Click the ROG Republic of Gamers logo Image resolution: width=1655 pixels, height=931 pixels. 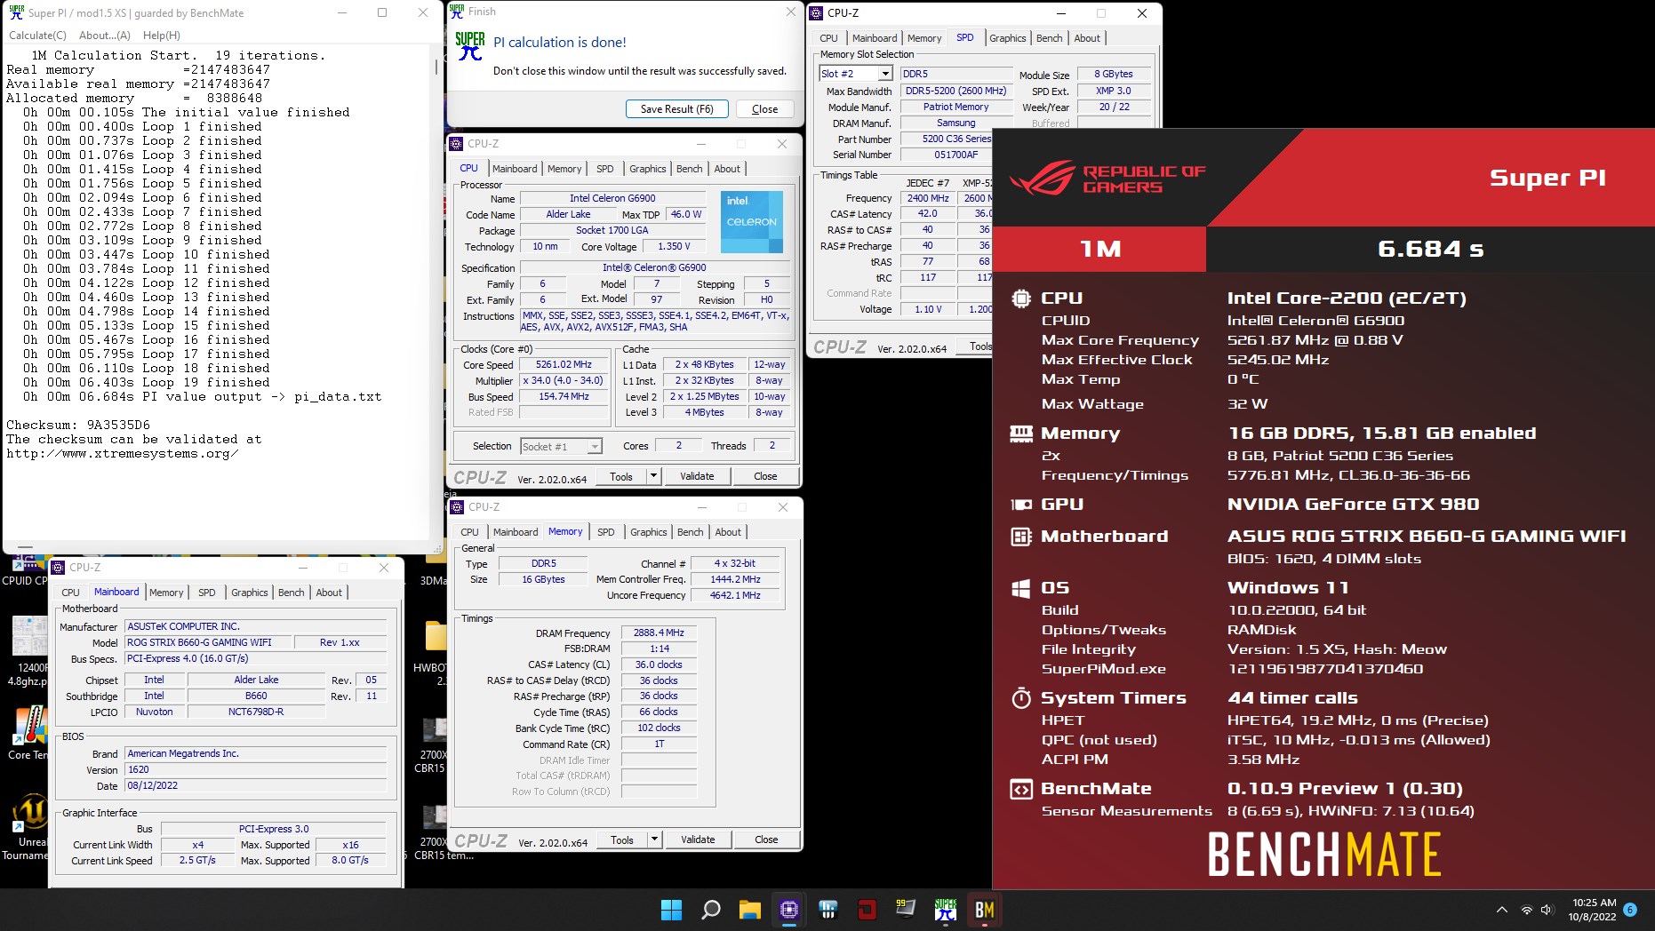pos(1107,179)
